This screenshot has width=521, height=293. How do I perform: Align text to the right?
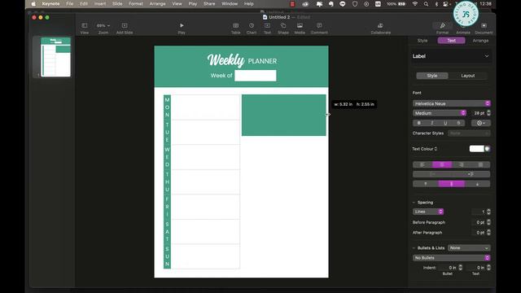click(461, 164)
